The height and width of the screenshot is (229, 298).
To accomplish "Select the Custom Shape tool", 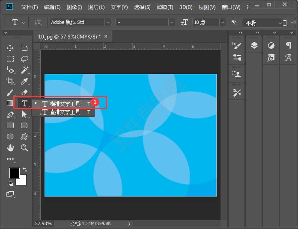I will point(24,136).
